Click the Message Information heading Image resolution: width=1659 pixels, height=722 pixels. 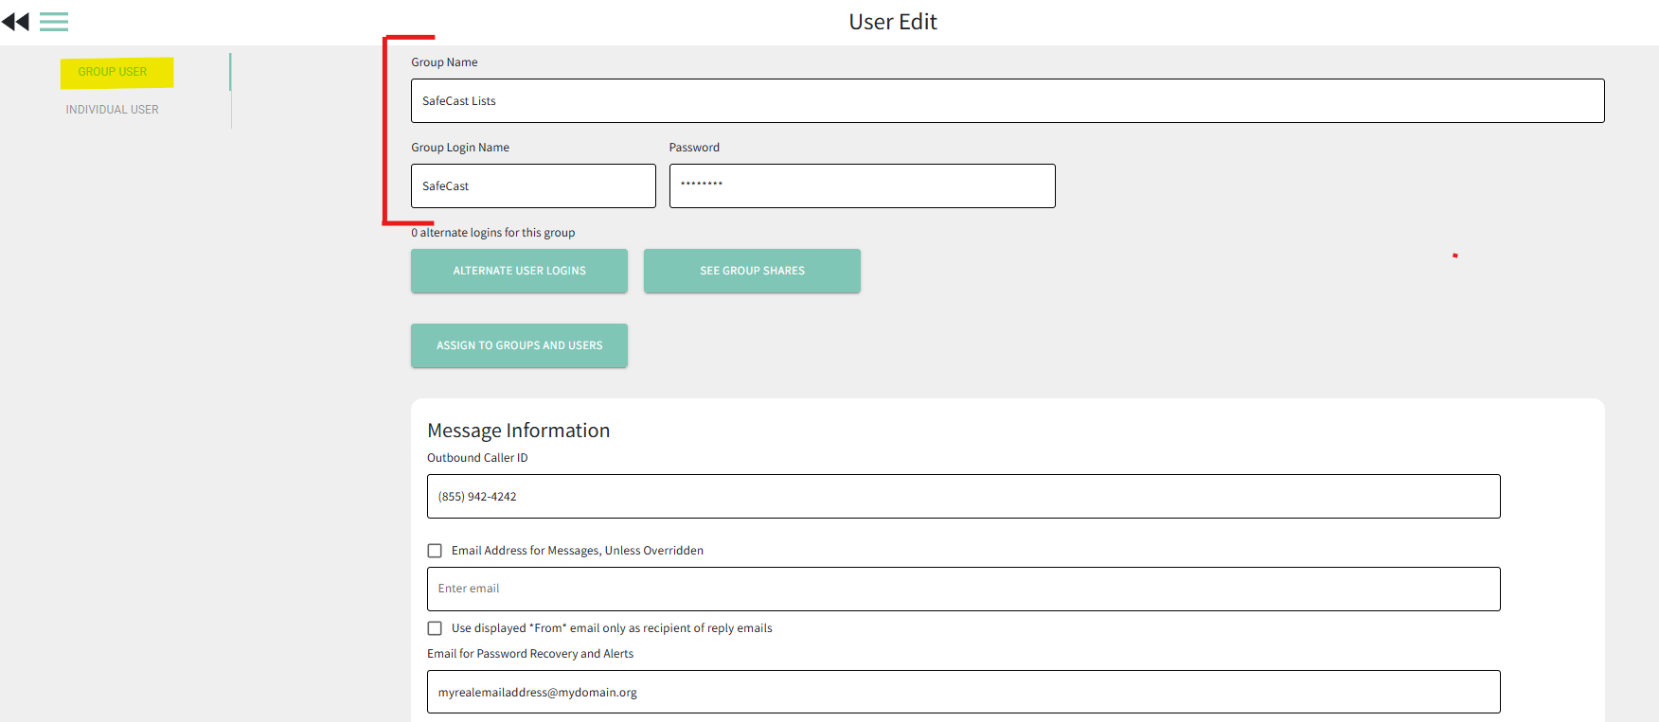coord(519,431)
